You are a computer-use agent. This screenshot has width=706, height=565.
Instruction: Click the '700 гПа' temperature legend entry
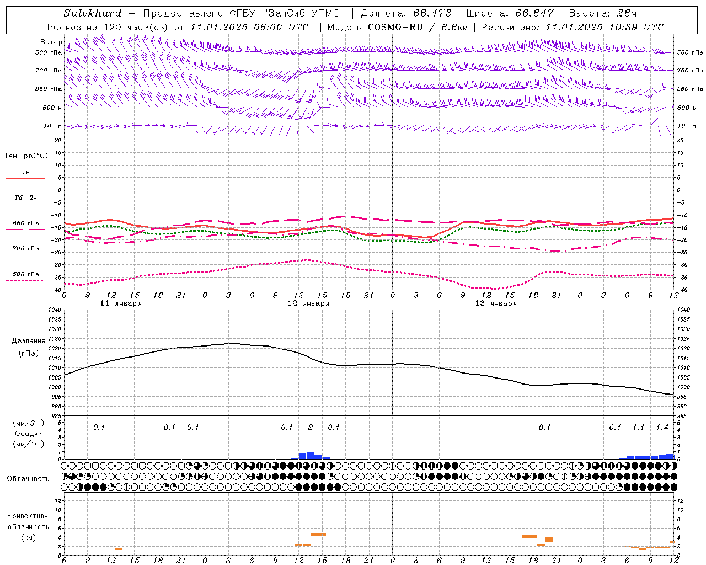tap(26, 249)
